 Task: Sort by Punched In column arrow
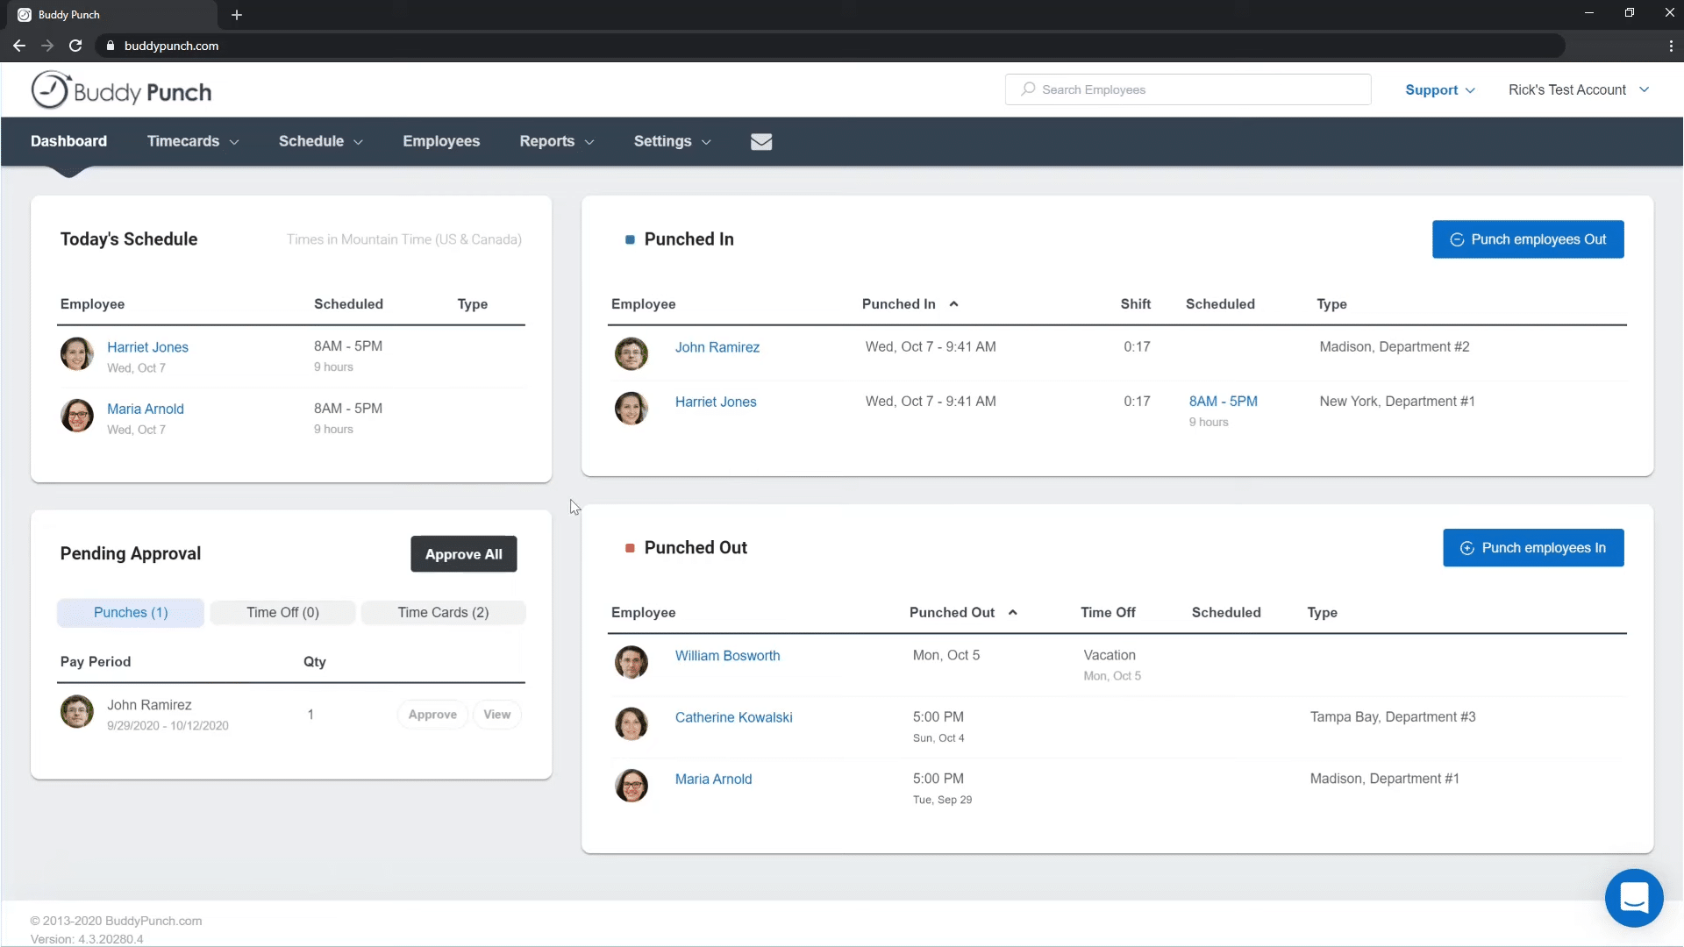point(953,304)
